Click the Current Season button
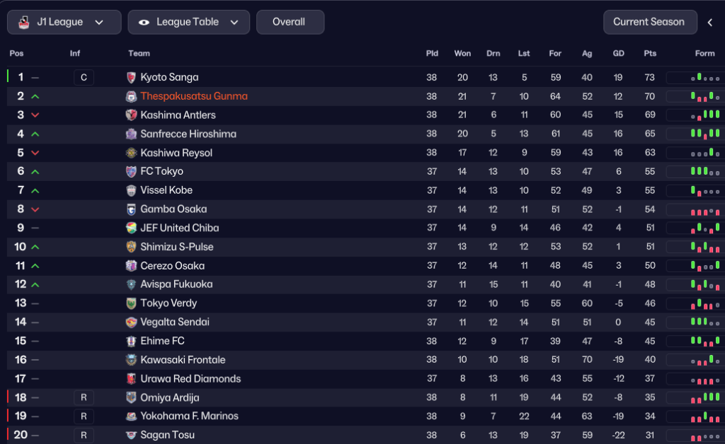725x444 pixels. (649, 22)
